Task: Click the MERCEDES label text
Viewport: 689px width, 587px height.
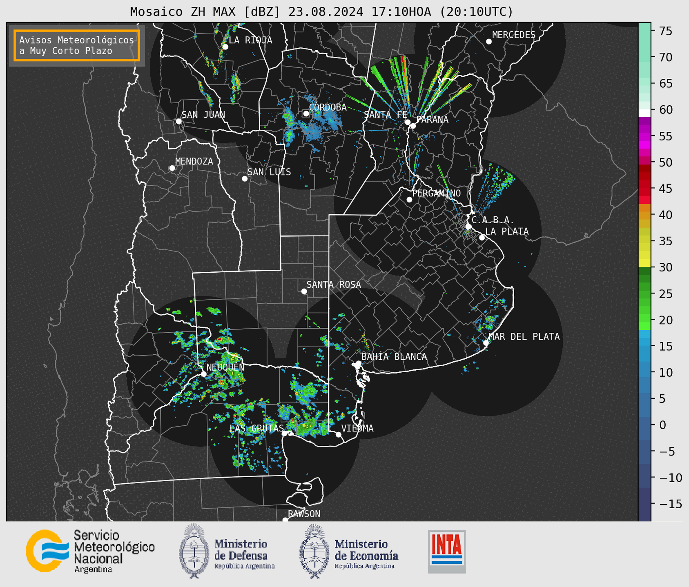Action: pyautogui.click(x=514, y=35)
